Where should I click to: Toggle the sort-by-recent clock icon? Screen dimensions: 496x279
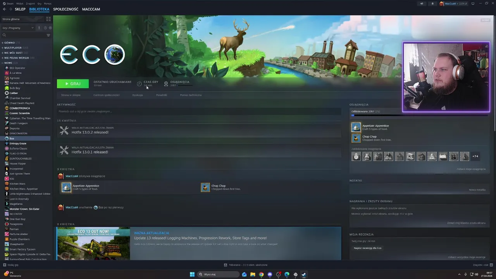tap(45, 28)
